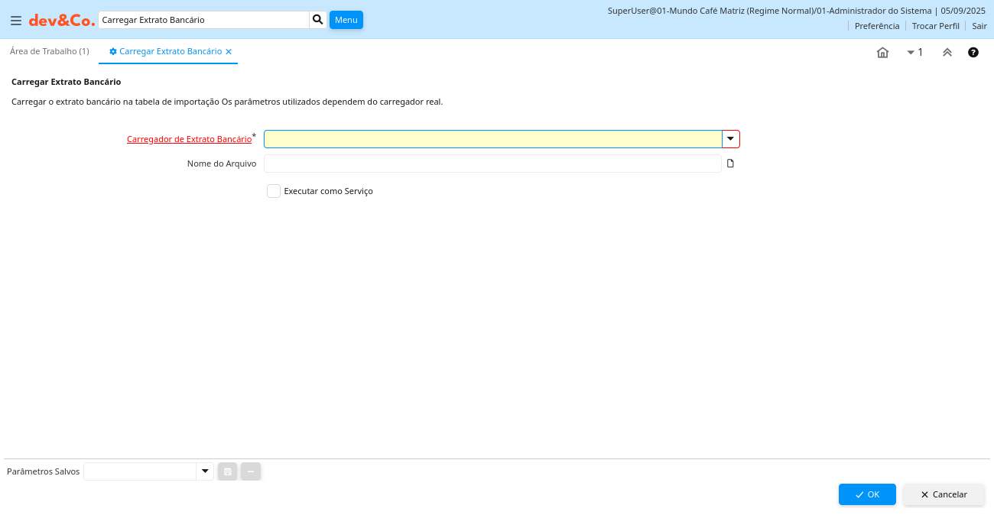Expand the open tabs counter dropdown
The image size is (994, 515).
coord(914,53)
